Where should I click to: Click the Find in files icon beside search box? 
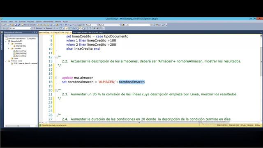123,25
